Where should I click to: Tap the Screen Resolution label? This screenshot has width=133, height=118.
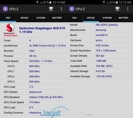pos(81,50)
